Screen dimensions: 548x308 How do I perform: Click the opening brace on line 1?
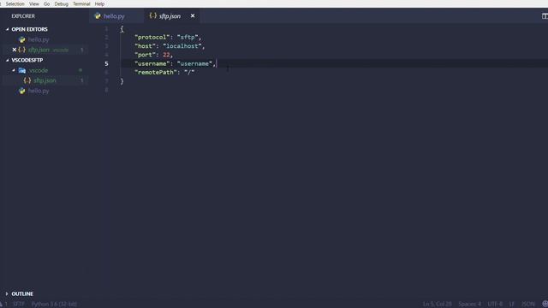click(x=122, y=29)
